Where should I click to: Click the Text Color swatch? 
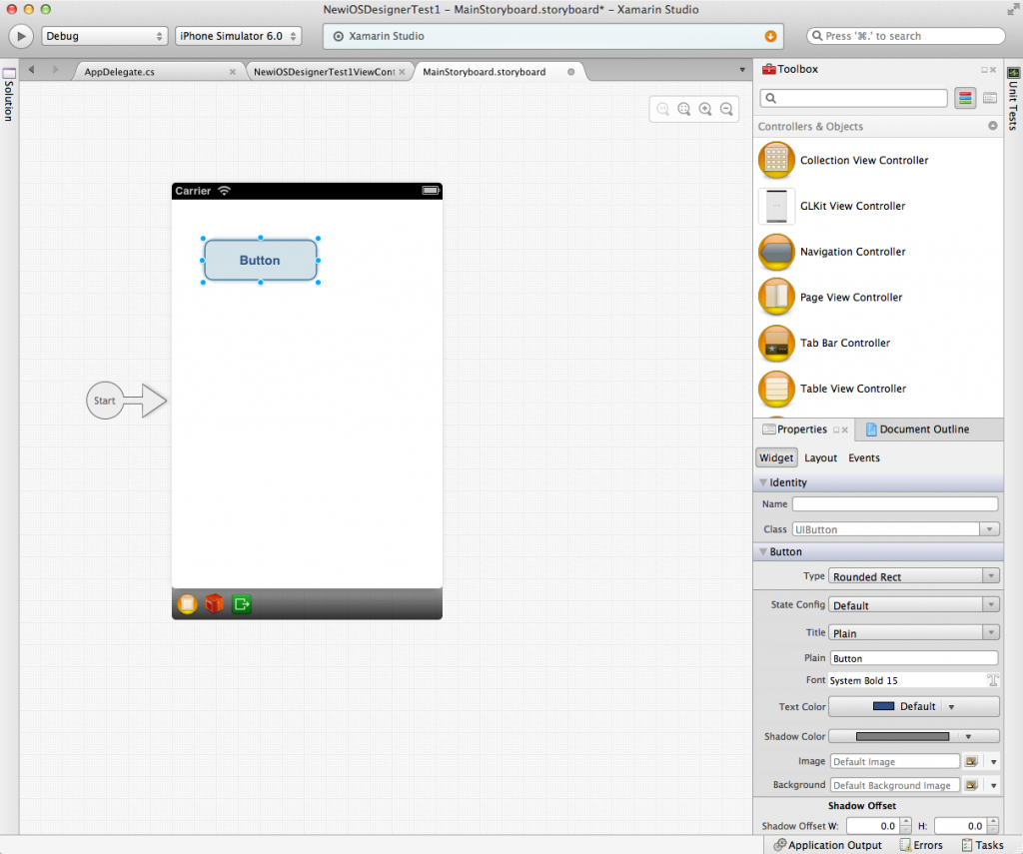point(883,706)
